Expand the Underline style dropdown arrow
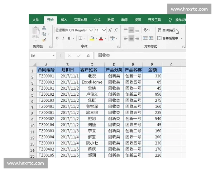The height and width of the screenshot is (172, 215). (x=73, y=38)
